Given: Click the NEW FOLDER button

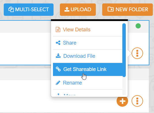Looking at the screenshot, I should click(x=128, y=9).
